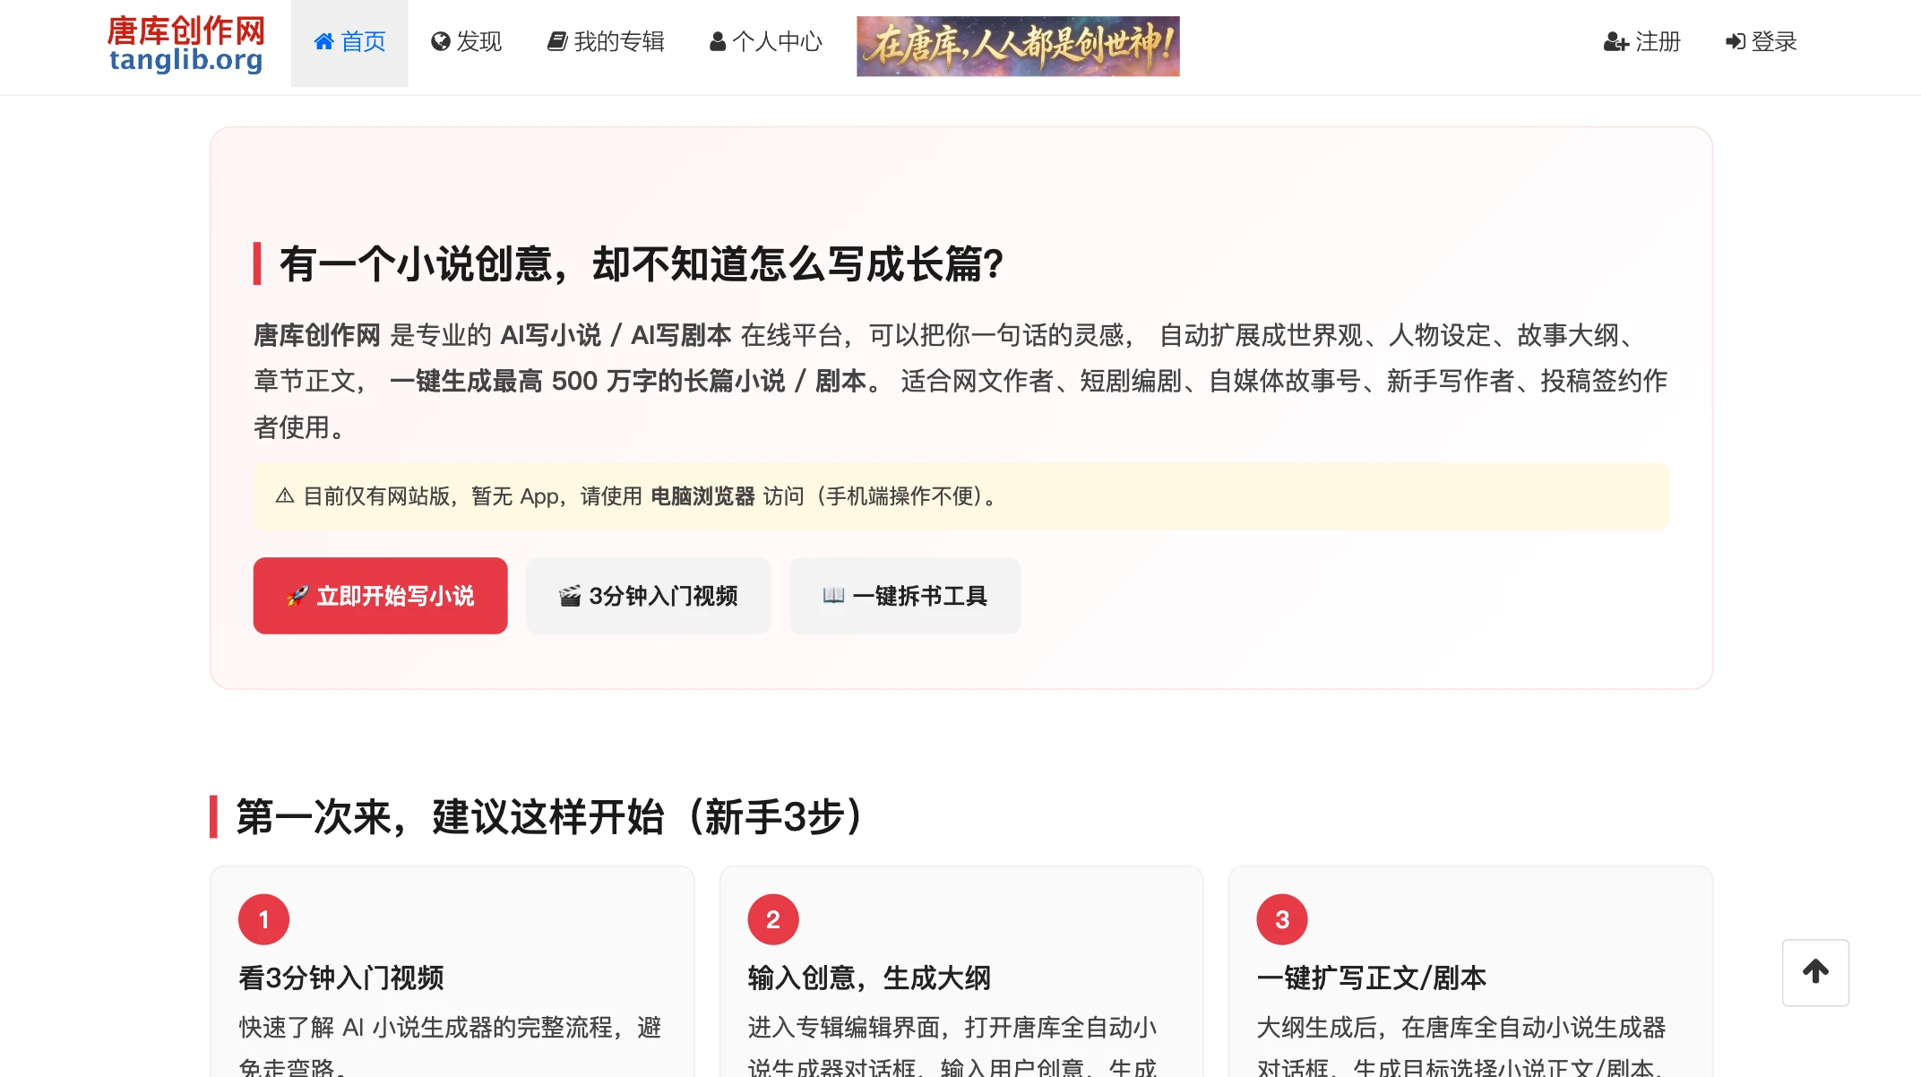Open 我的专辑 albums menu item
1921x1077 pixels.
(606, 42)
